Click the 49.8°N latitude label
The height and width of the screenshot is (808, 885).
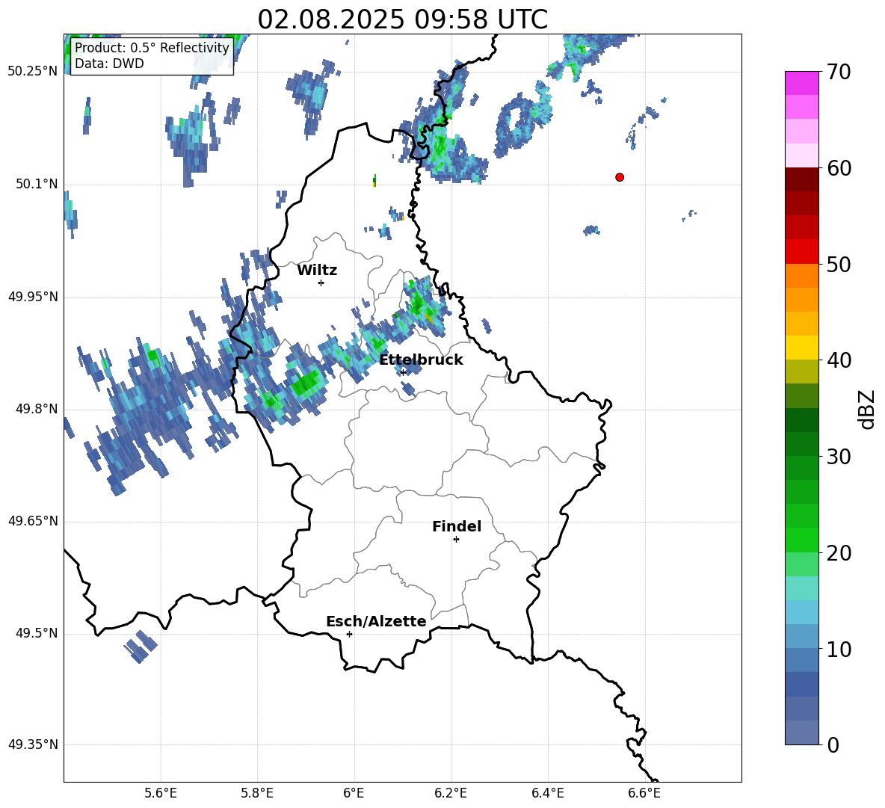coord(37,409)
